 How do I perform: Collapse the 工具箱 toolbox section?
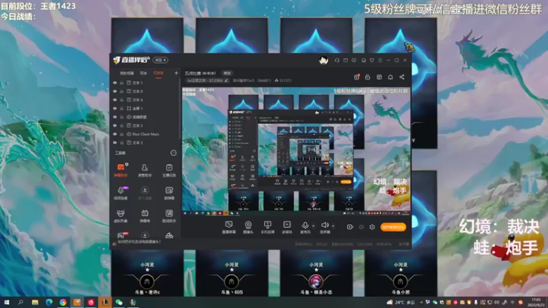pyautogui.click(x=173, y=153)
